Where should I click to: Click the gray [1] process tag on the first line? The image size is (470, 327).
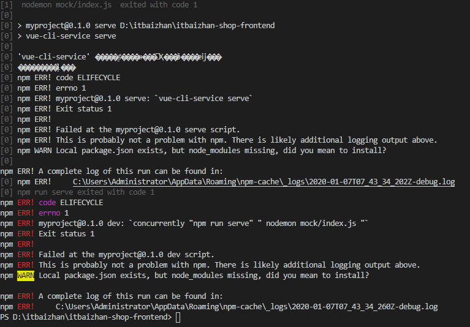pyautogui.click(x=7, y=5)
